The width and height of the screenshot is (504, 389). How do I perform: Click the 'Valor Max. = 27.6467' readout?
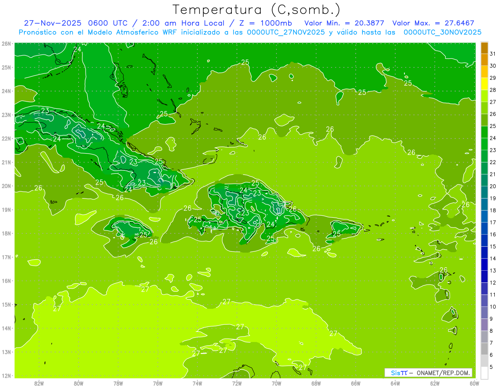point(433,23)
